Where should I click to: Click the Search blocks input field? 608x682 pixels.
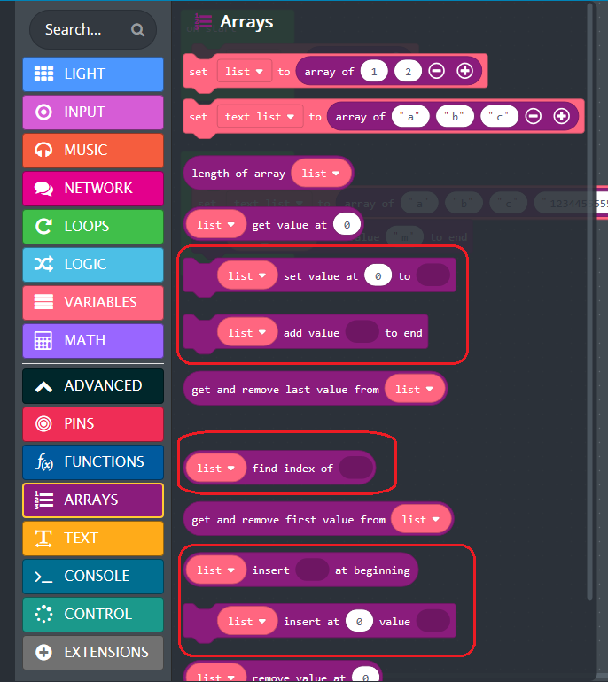(x=93, y=29)
